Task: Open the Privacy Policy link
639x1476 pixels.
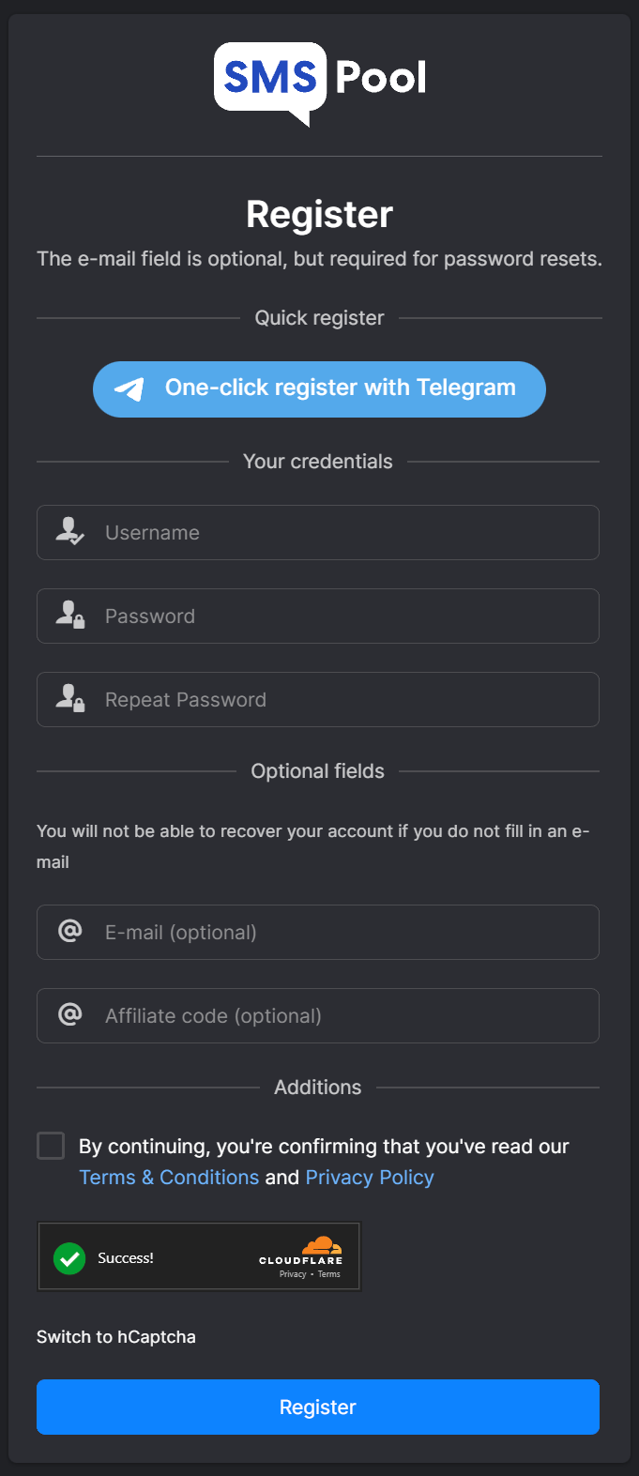Action: pyautogui.click(x=369, y=1177)
